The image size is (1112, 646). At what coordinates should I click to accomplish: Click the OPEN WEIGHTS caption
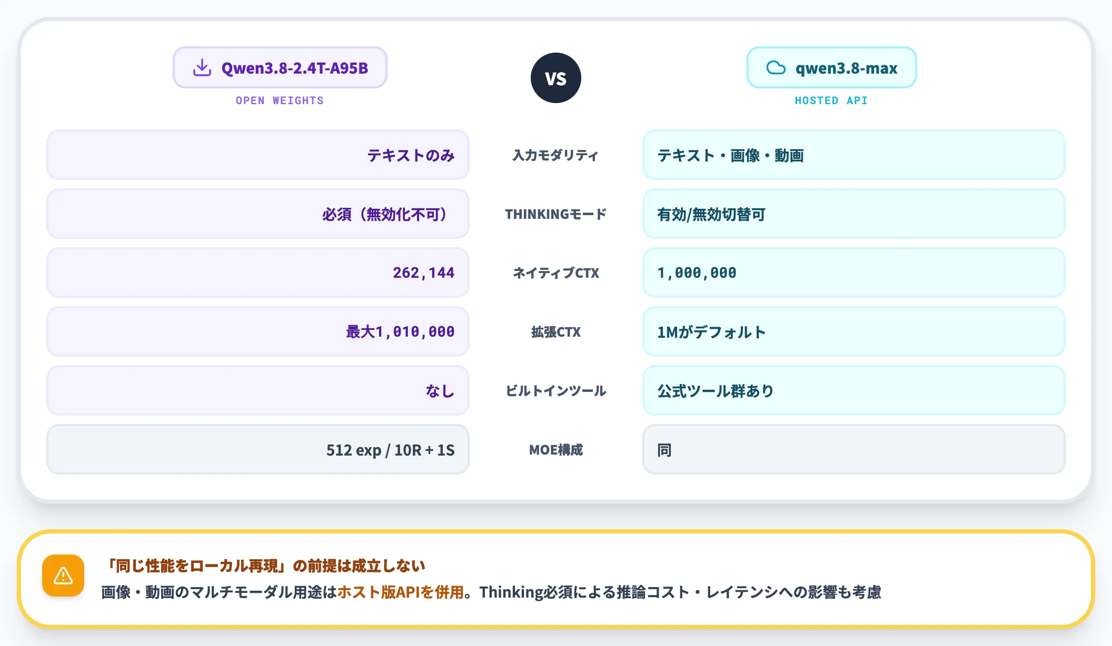280,100
